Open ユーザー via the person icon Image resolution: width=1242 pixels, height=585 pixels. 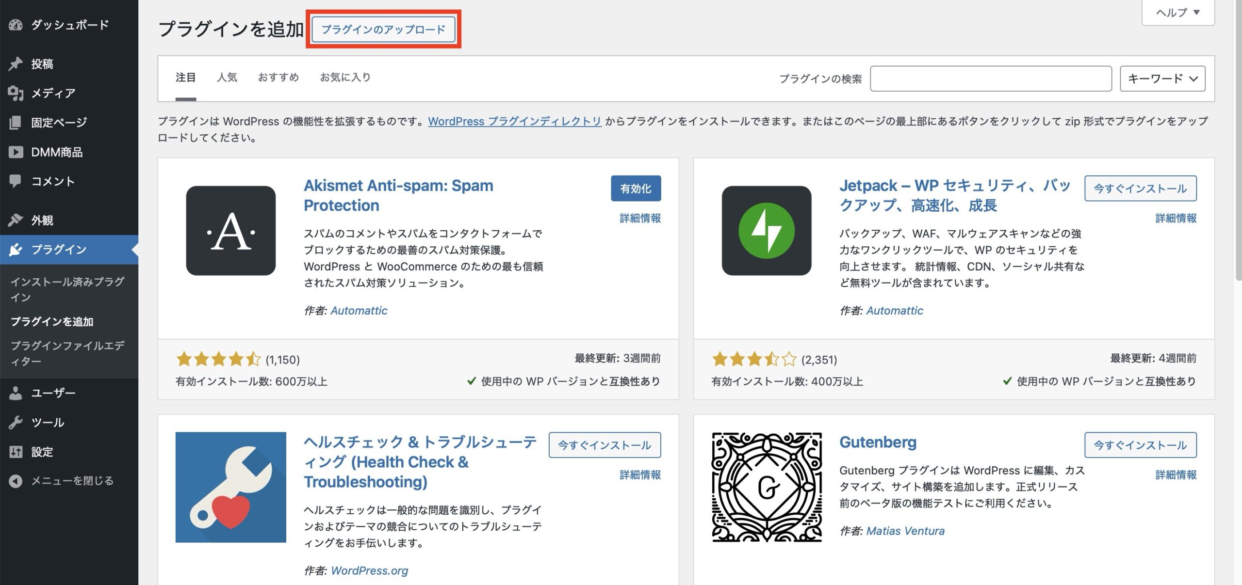[16, 393]
